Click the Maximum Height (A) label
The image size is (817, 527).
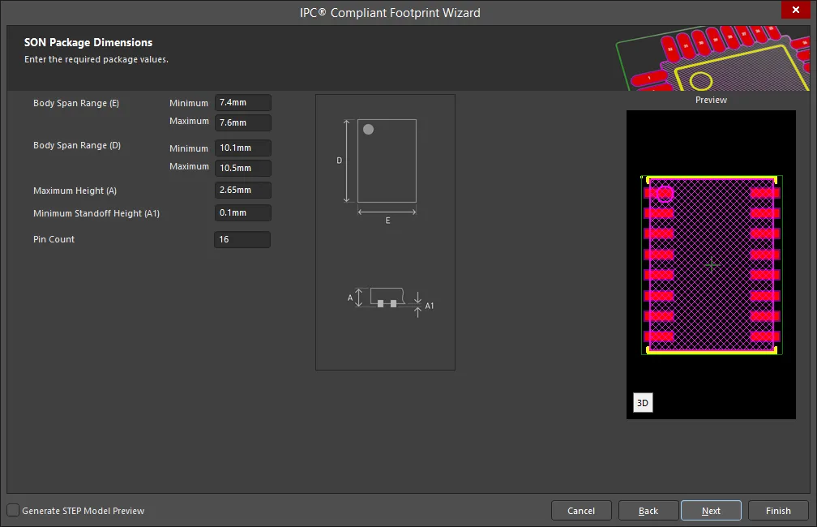[x=75, y=191]
